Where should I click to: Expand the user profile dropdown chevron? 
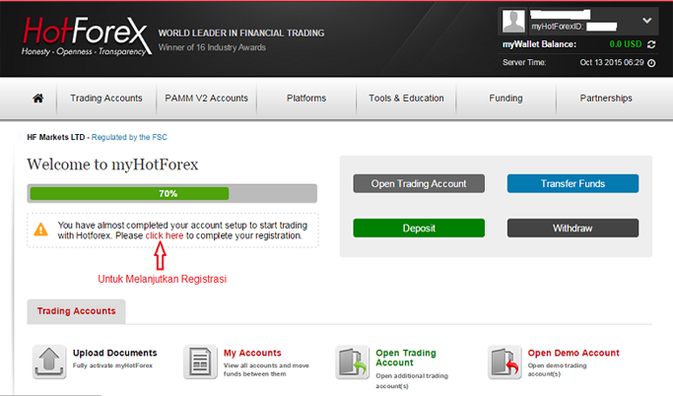tap(646, 20)
